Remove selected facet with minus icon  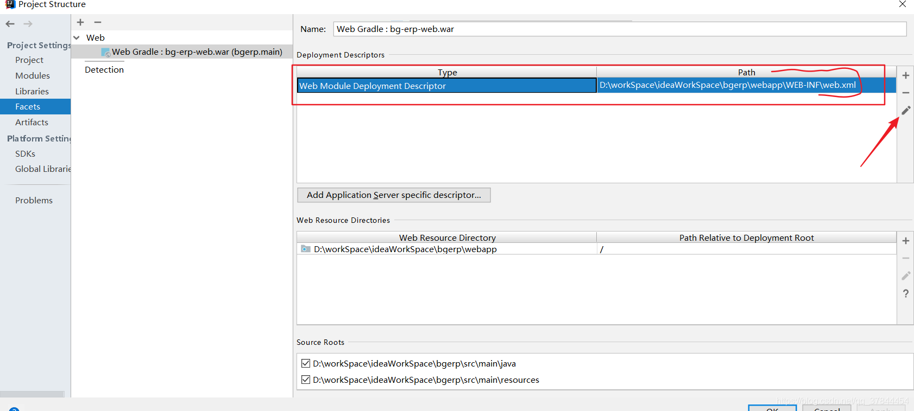(98, 22)
